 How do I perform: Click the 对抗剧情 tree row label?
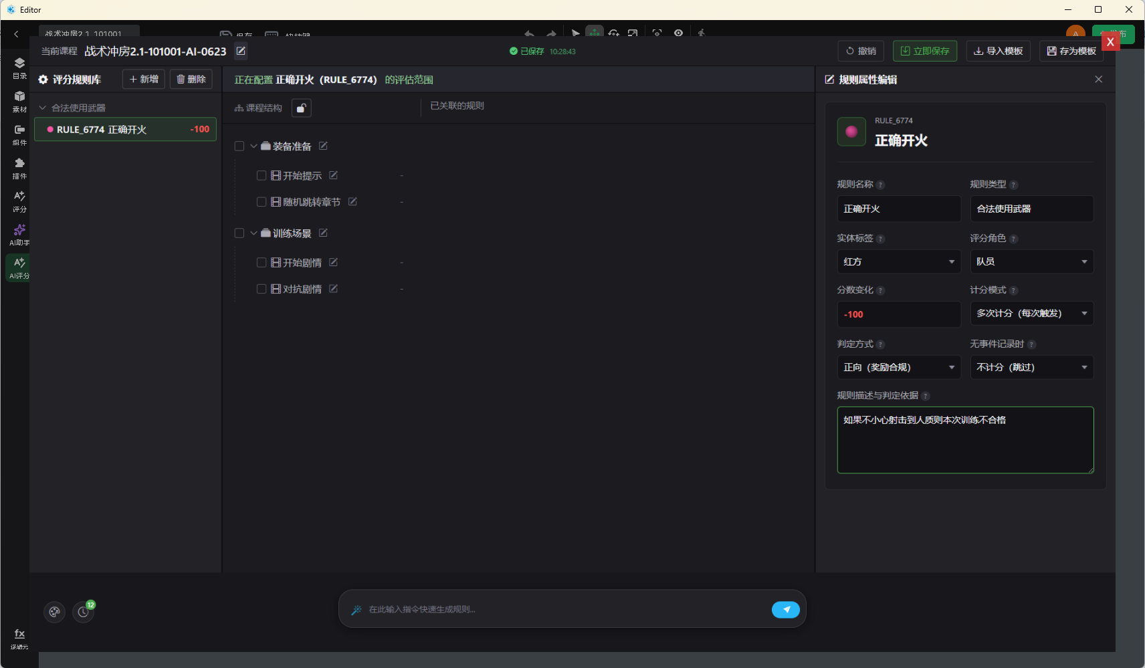click(x=302, y=289)
